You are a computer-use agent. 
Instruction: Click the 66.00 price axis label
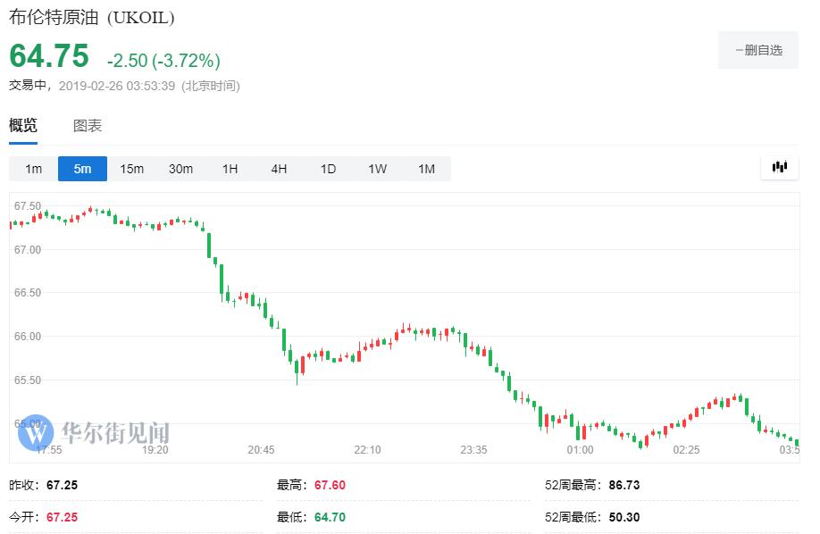(x=27, y=337)
